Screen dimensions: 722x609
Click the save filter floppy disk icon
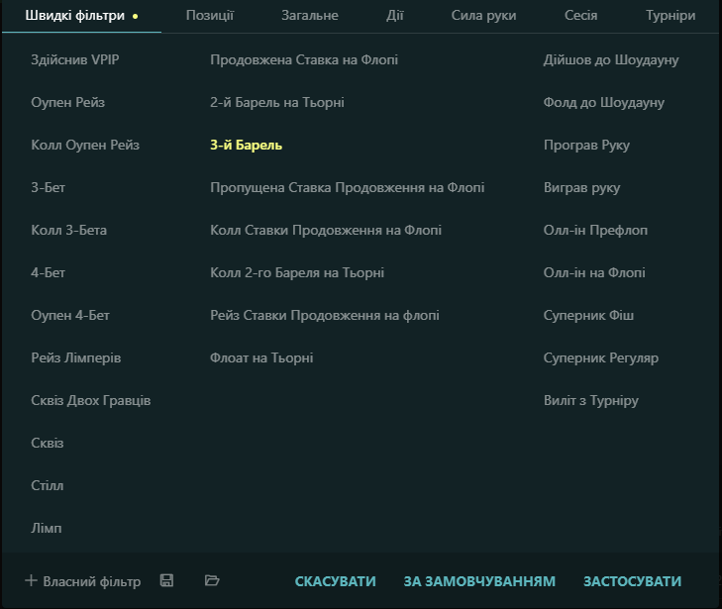[166, 580]
